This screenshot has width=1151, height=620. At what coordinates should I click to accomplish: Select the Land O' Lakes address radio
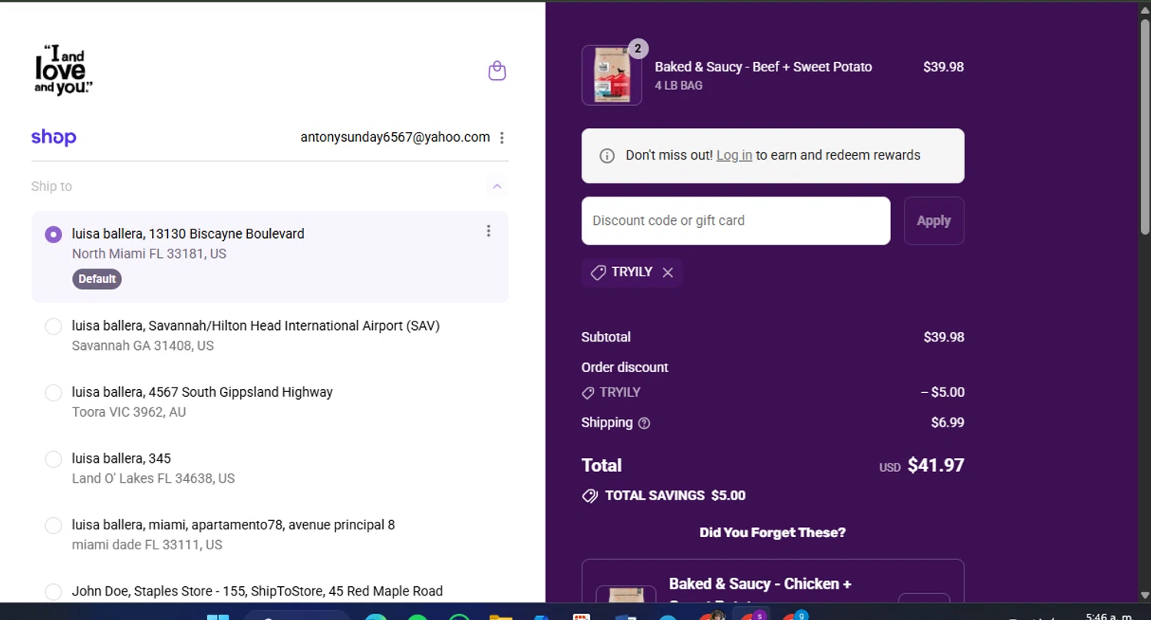tap(53, 460)
